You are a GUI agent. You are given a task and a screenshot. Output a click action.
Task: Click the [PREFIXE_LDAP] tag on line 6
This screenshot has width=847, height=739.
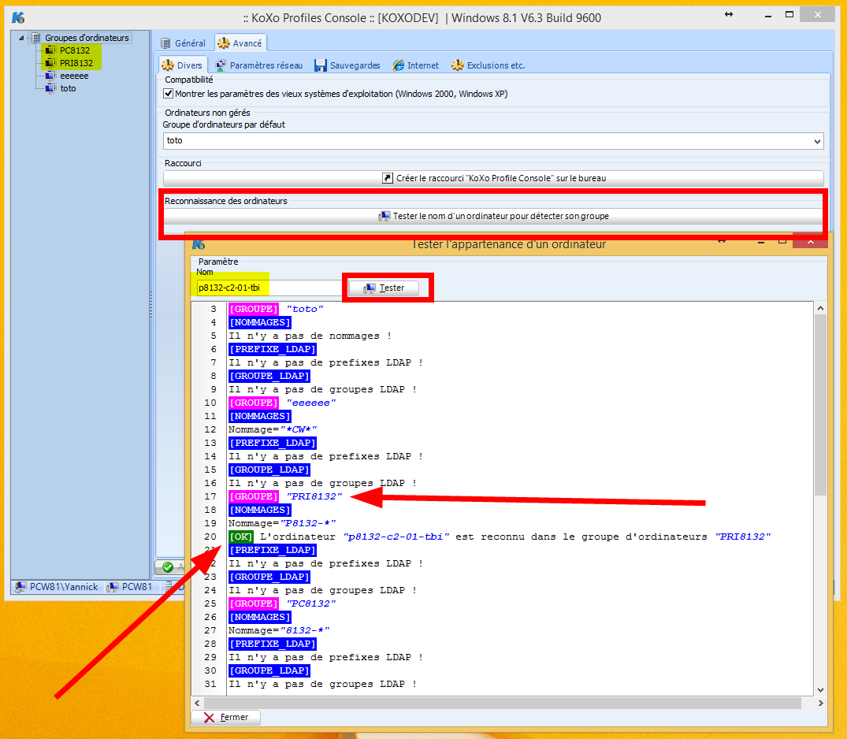pos(273,350)
